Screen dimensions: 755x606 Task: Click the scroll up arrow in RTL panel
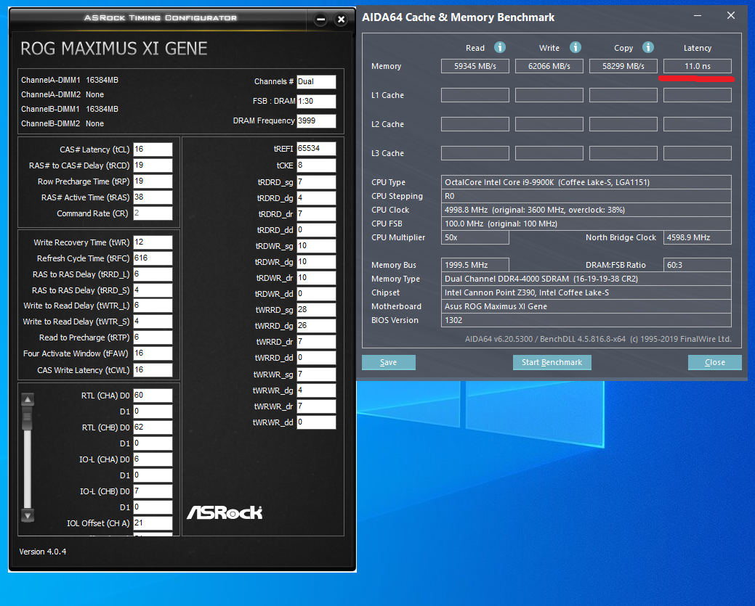click(28, 399)
